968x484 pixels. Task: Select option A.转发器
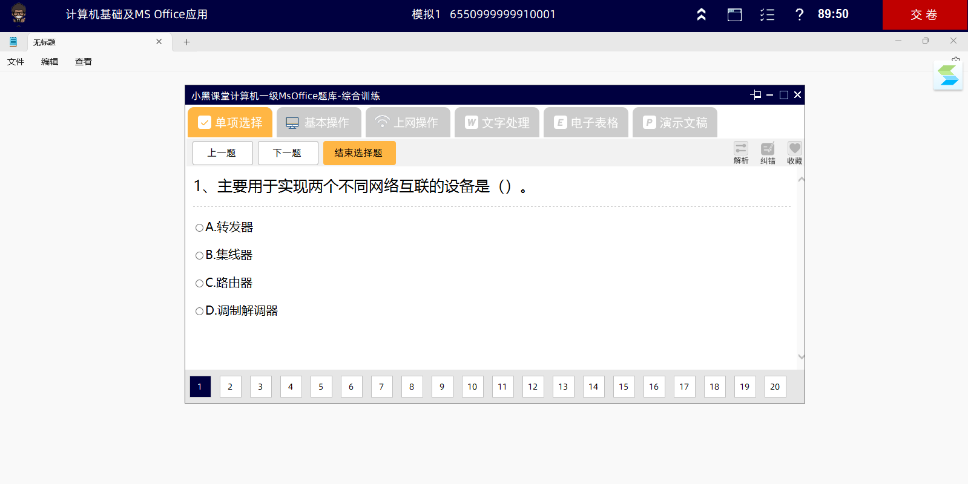[199, 227]
